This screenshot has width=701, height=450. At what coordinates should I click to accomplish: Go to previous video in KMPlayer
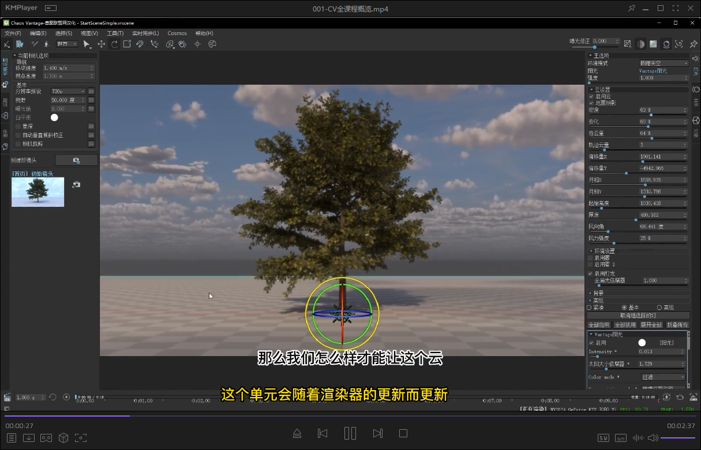click(323, 433)
